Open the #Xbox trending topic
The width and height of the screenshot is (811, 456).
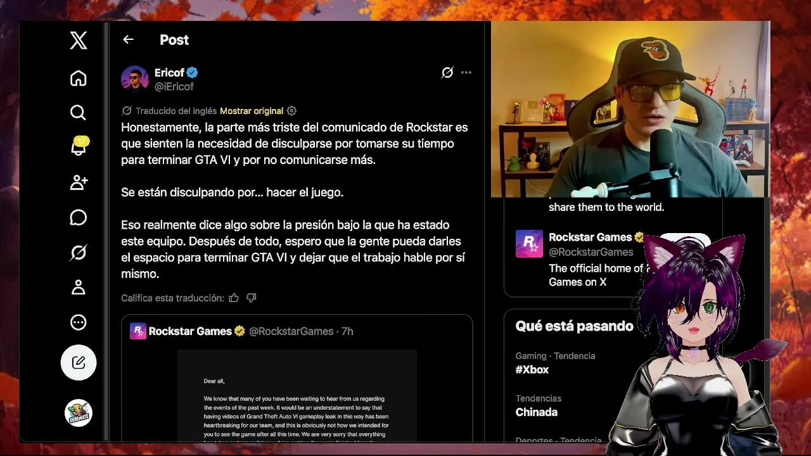[x=532, y=370]
